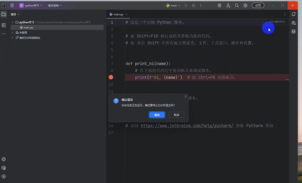Open the Structure tool window icon

(4, 25)
